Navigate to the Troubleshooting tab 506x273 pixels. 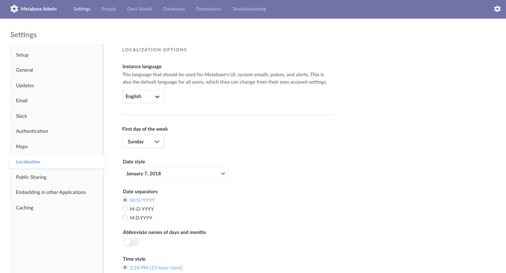249,9
